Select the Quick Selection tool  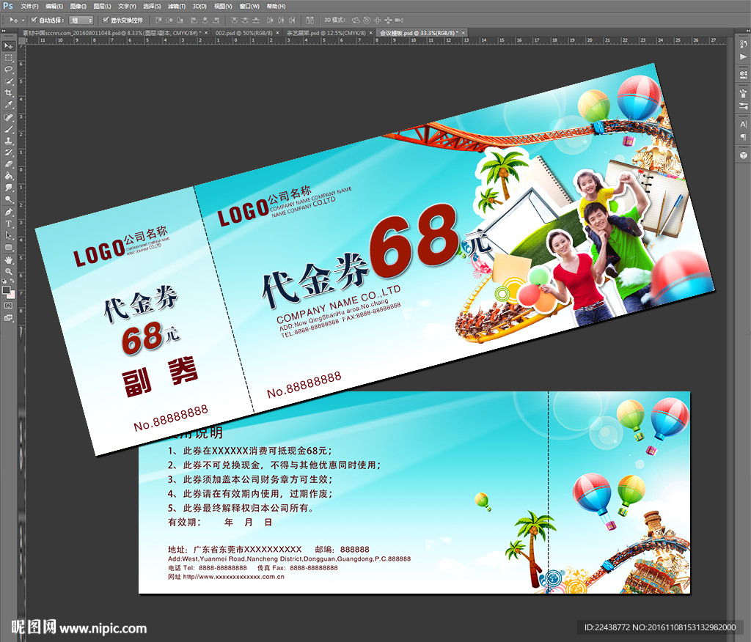click(9, 81)
